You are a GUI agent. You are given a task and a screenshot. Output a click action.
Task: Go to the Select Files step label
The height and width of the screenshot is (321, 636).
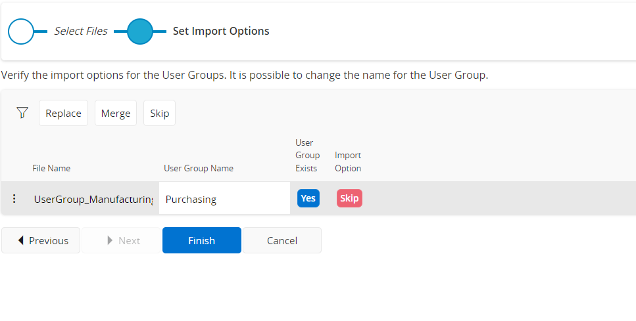80,31
